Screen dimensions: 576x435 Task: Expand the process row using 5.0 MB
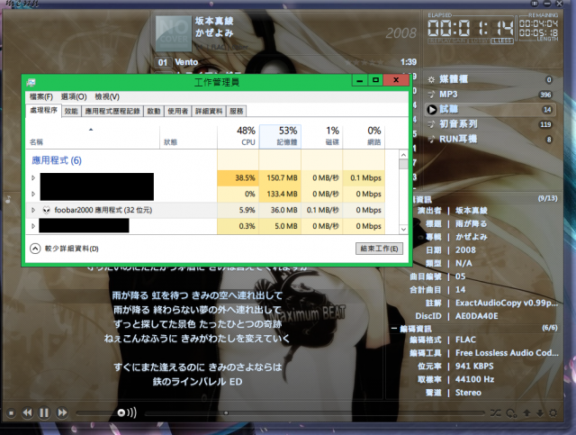pyautogui.click(x=33, y=226)
